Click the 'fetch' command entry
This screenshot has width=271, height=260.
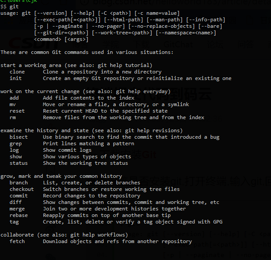click(17, 241)
